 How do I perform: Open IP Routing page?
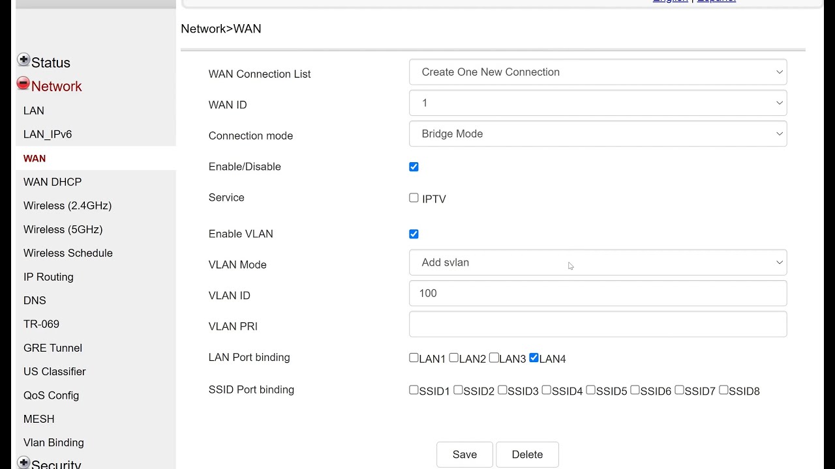[x=48, y=277]
